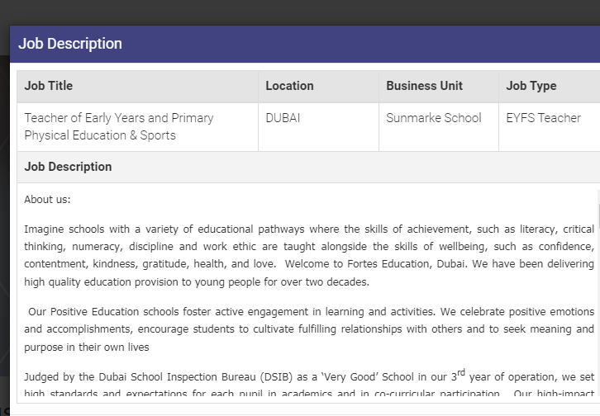Click the Sunmarke School business unit cell
The width and height of the screenshot is (600, 416).
pyautogui.click(x=434, y=118)
